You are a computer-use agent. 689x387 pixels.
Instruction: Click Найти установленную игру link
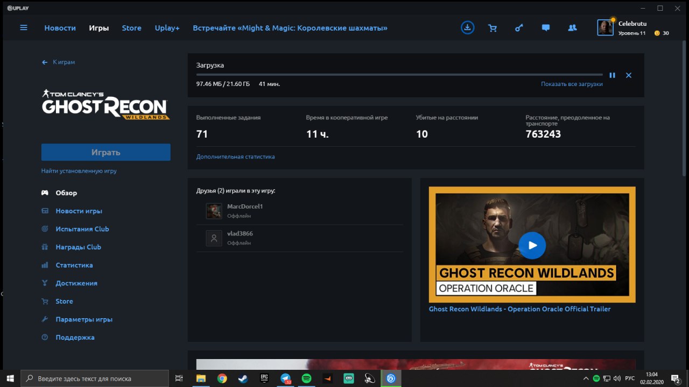pyautogui.click(x=79, y=171)
